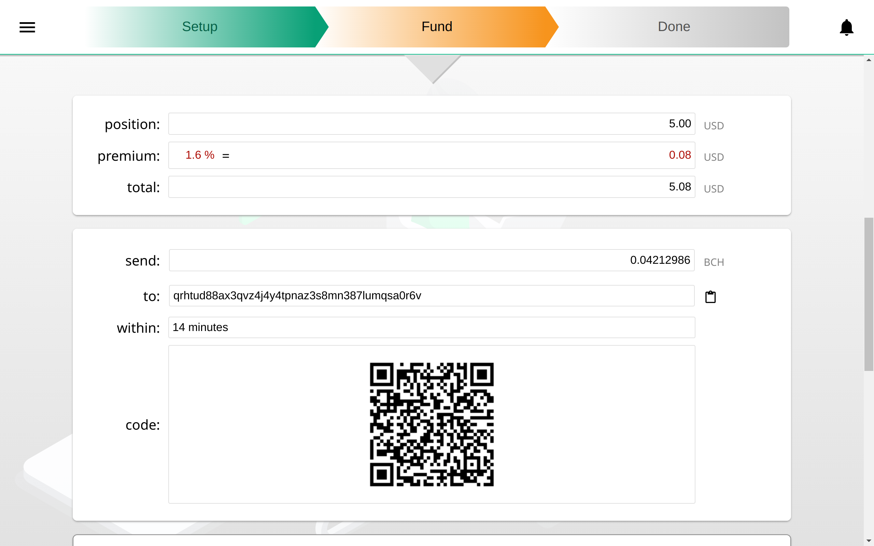Click the USD label beside premium
The height and width of the screenshot is (546, 874).
[x=714, y=157]
